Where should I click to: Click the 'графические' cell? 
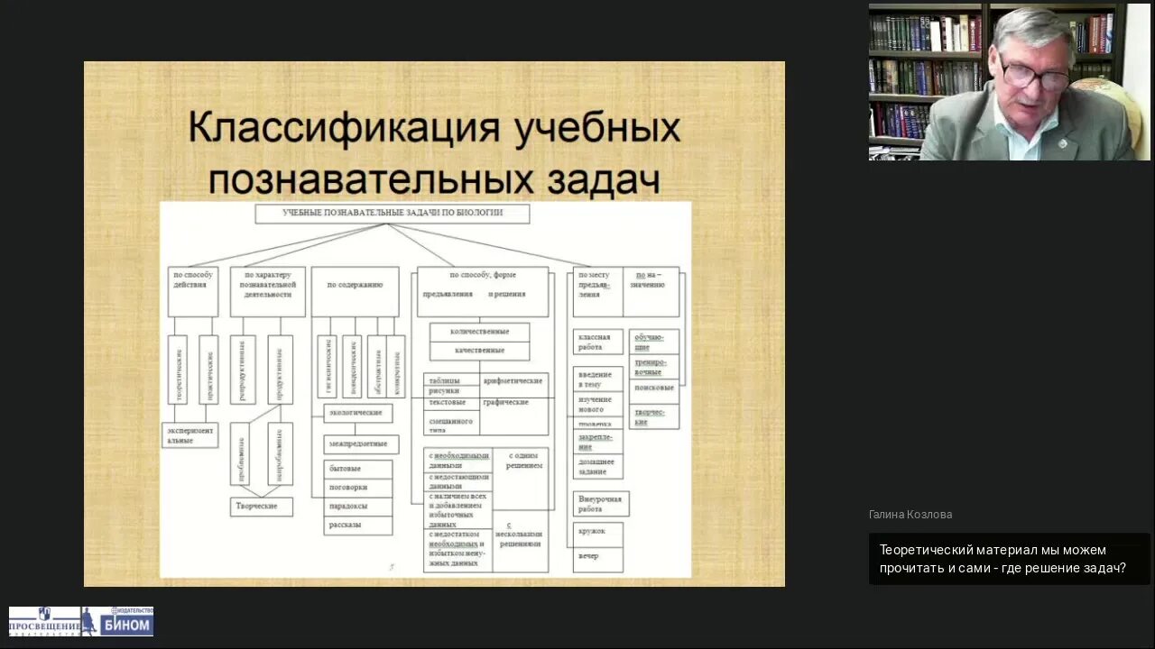[513, 416]
